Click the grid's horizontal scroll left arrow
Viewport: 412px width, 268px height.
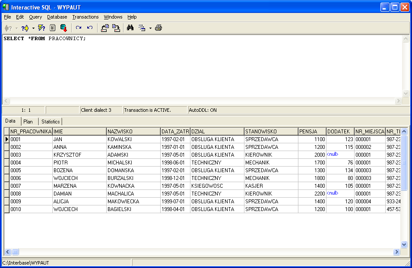click(8, 252)
